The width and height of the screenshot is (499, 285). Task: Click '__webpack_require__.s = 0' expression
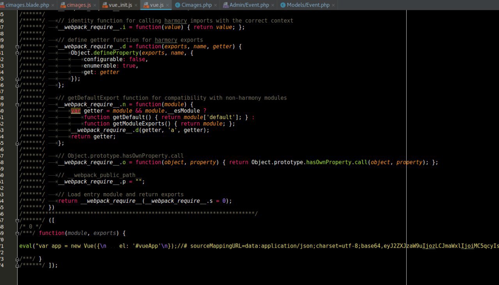[186, 201]
